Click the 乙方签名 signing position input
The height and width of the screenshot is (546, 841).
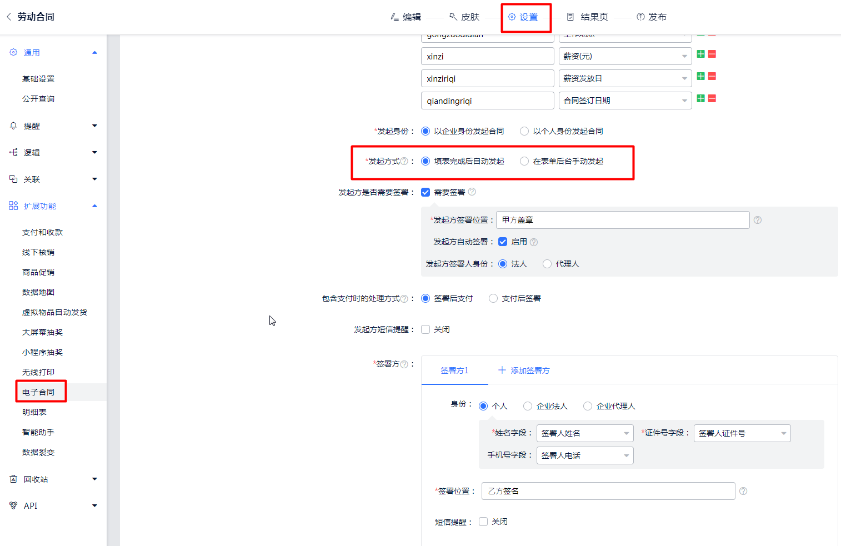608,491
